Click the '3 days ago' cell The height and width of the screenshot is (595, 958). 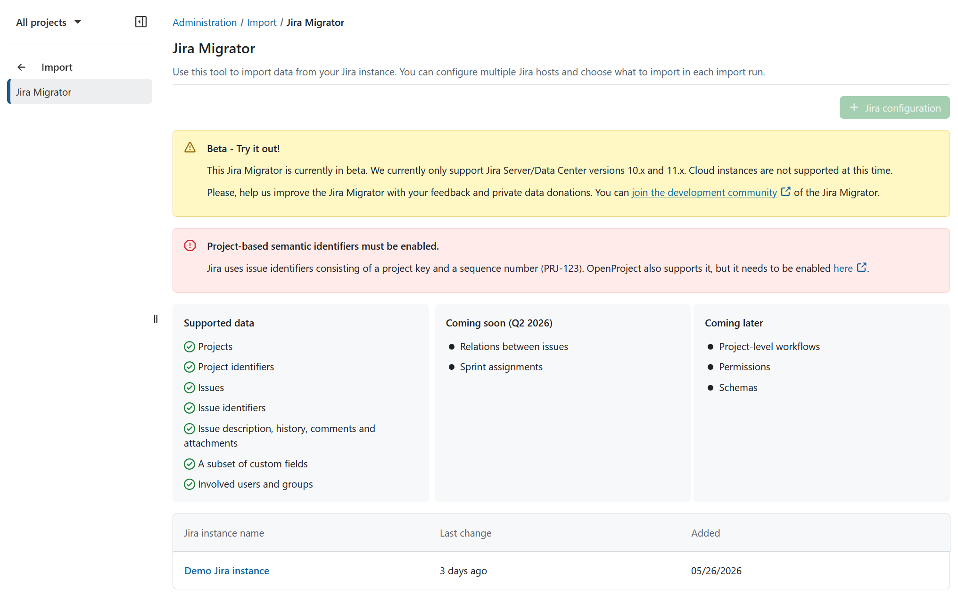point(463,571)
